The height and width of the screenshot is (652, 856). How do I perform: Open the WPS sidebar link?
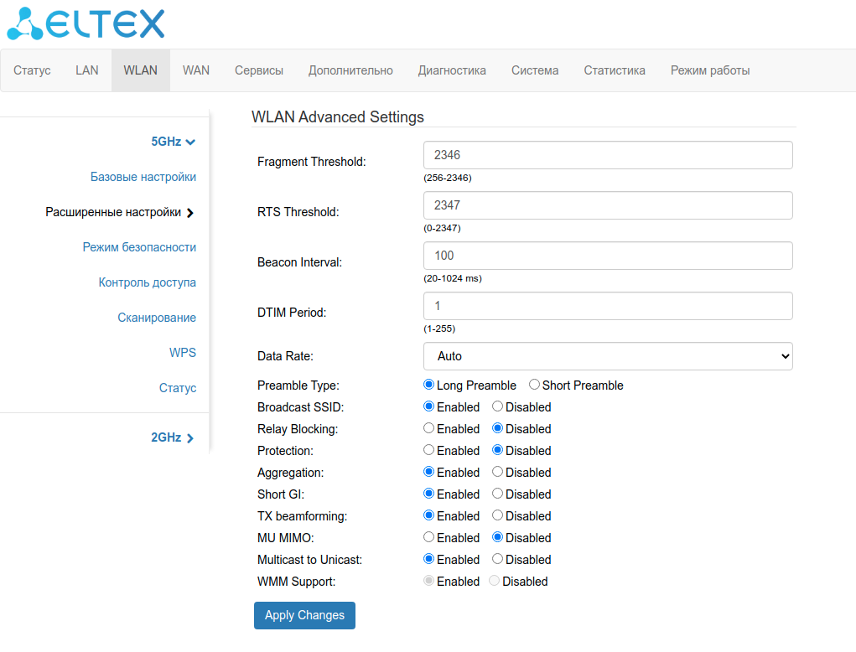183,353
